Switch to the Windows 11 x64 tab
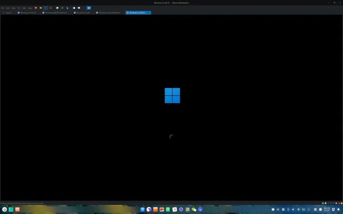 pos(82,13)
